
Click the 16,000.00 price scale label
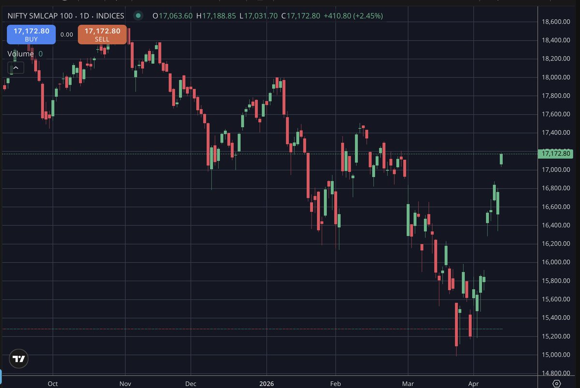(556, 262)
